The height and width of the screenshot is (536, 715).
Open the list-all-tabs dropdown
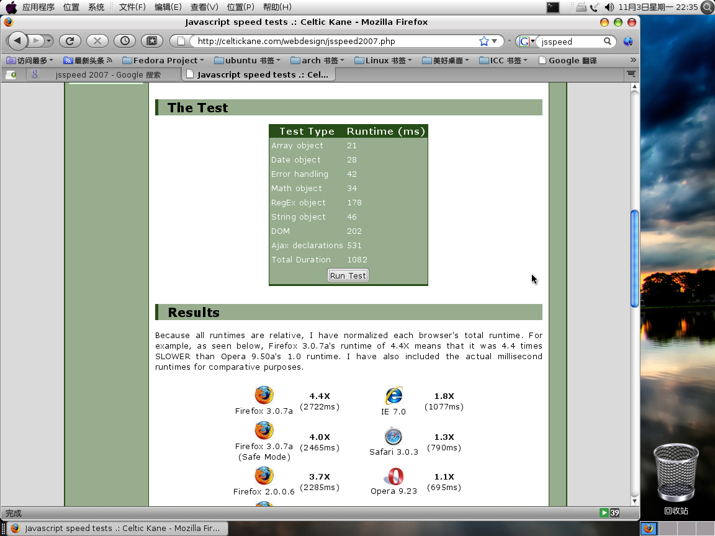pyautogui.click(x=631, y=74)
